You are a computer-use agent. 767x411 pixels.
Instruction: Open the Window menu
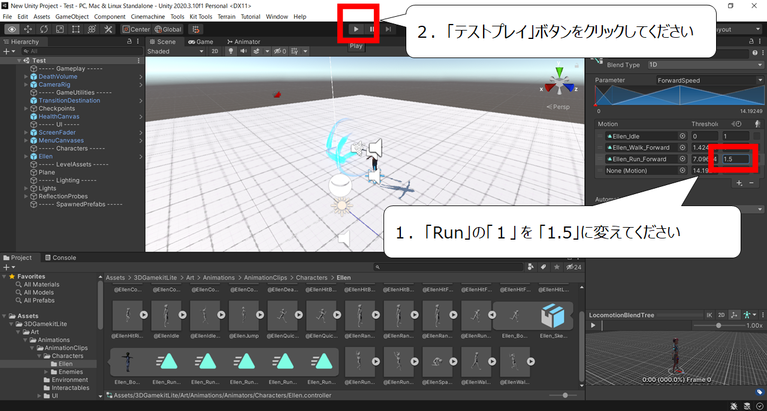(277, 17)
